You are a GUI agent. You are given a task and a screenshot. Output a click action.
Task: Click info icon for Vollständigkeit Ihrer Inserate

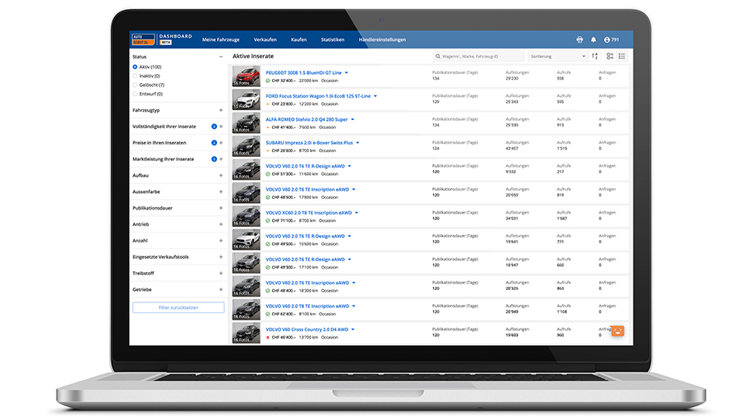[x=214, y=127]
